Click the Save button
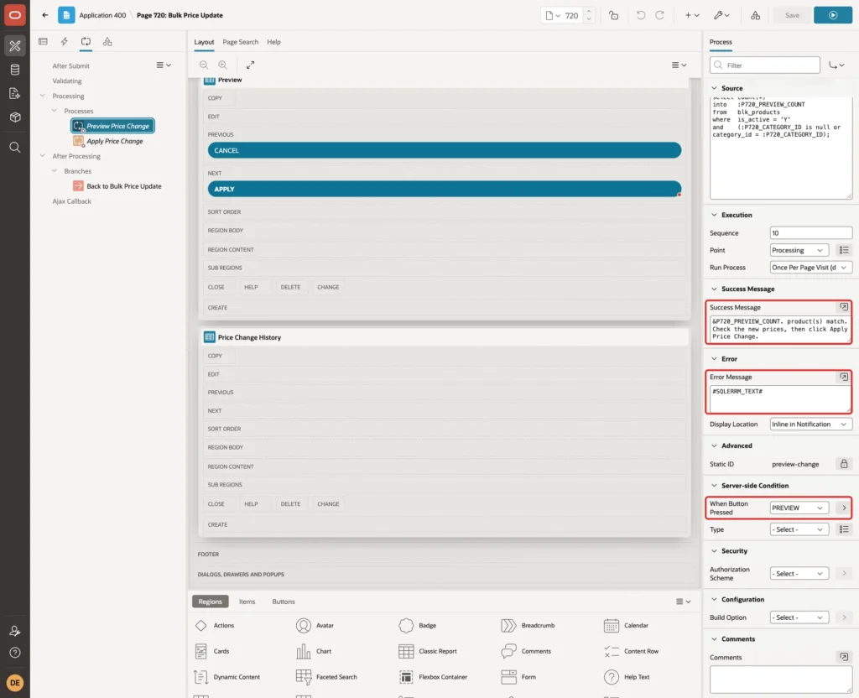 click(x=792, y=15)
